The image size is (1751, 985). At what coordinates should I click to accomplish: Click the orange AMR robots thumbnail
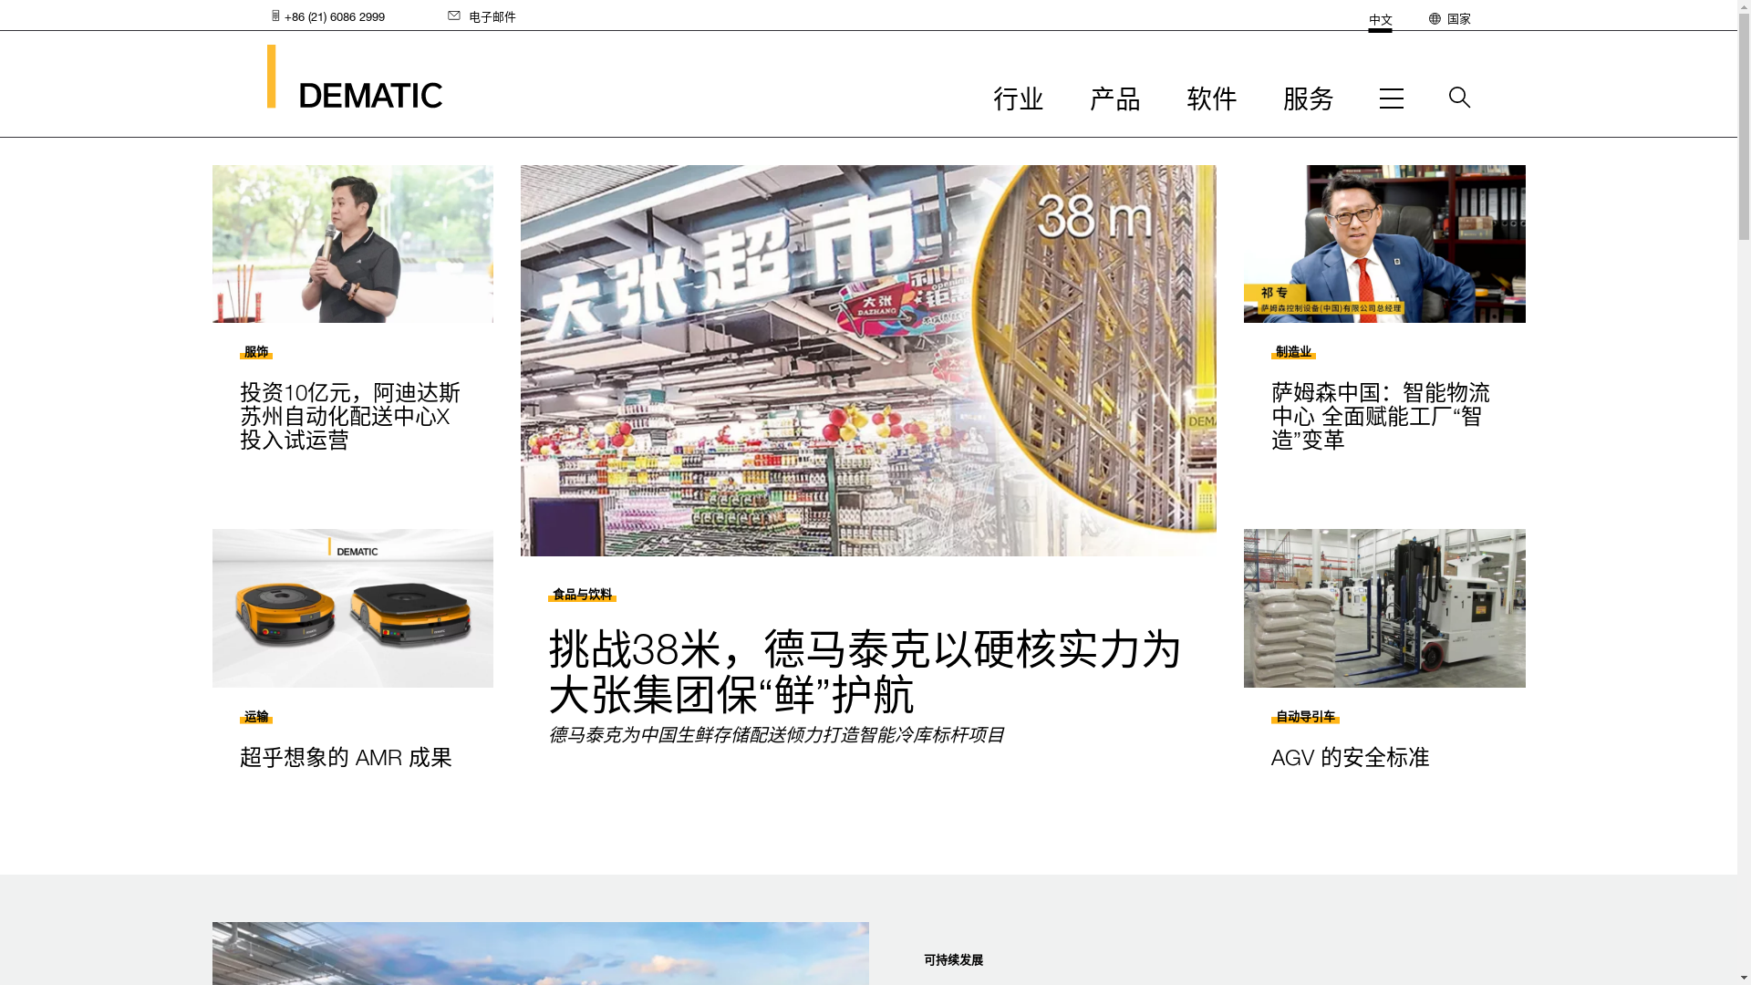[352, 608]
